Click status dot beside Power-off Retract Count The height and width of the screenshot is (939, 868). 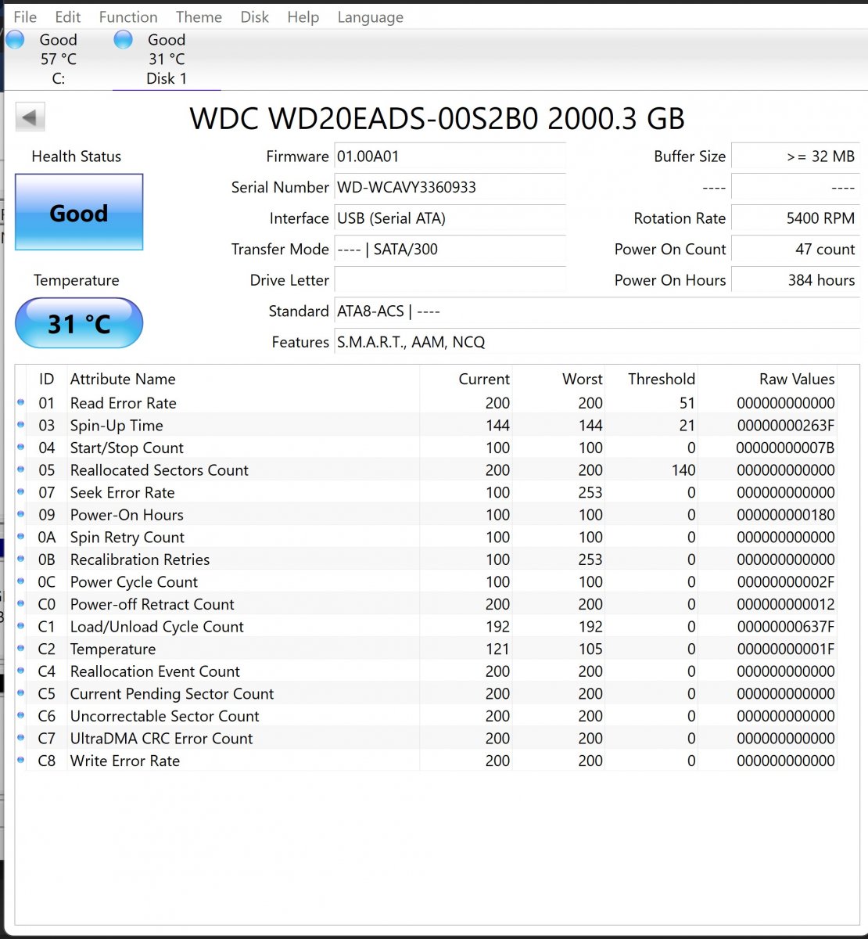(21, 604)
